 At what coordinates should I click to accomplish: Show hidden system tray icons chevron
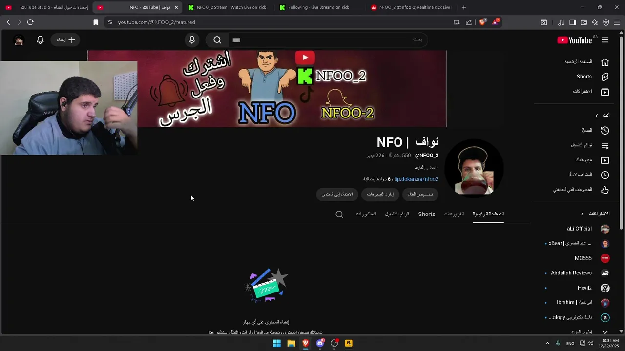[547, 343]
